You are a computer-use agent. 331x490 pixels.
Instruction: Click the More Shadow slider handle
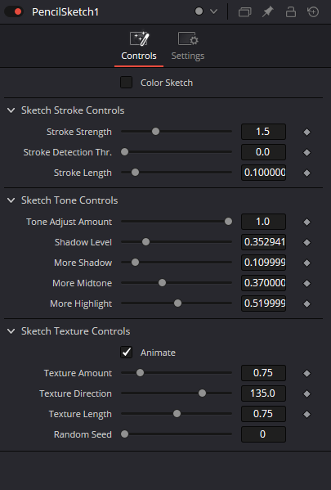pyautogui.click(x=135, y=263)
